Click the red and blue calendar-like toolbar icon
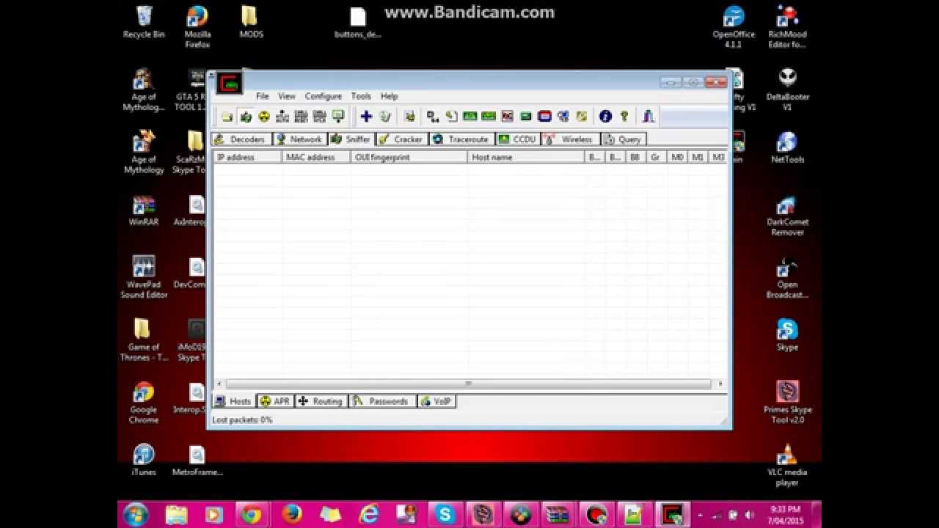The height and width of the screenshot is (528, 939). (544, 117)
